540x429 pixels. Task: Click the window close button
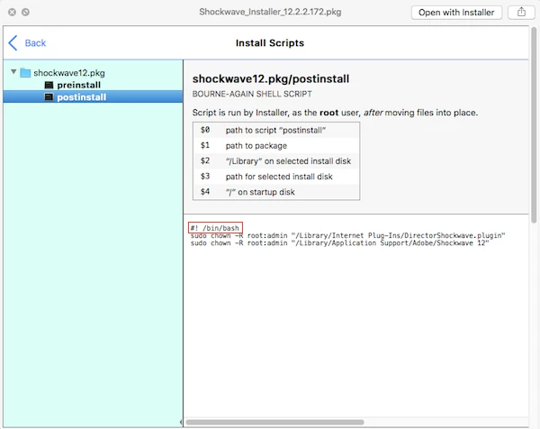(x=12, y=12)
